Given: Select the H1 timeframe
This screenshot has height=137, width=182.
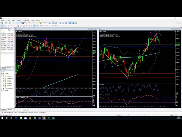Looking at the screenshot, I should pos(44,26).
